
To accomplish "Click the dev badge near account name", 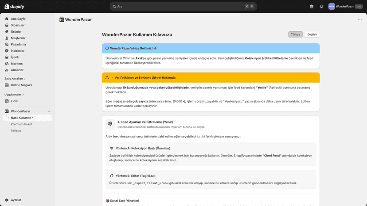I will coord(359,7).
